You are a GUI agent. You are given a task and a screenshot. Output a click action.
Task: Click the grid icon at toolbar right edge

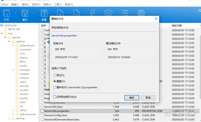tap(199, 10)
